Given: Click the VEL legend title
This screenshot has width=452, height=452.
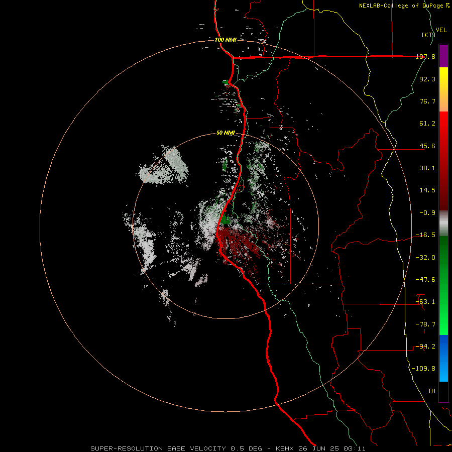Looking at the screenshot, I should [x=441, y=30].
